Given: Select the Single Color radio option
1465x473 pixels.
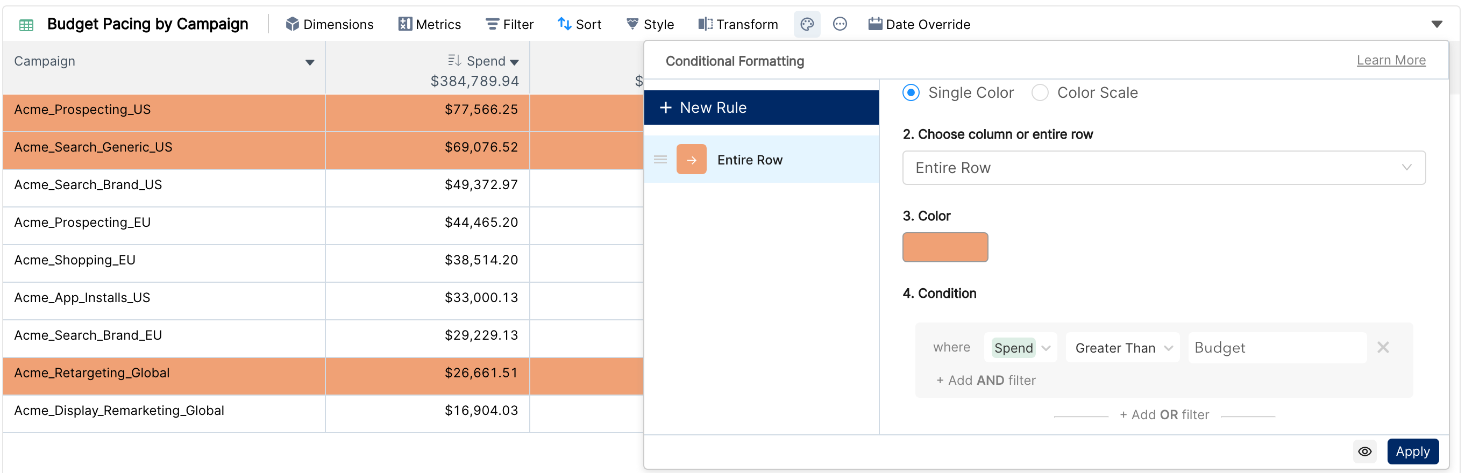Looking at the screenshot, I should click(x=911, y=92).
